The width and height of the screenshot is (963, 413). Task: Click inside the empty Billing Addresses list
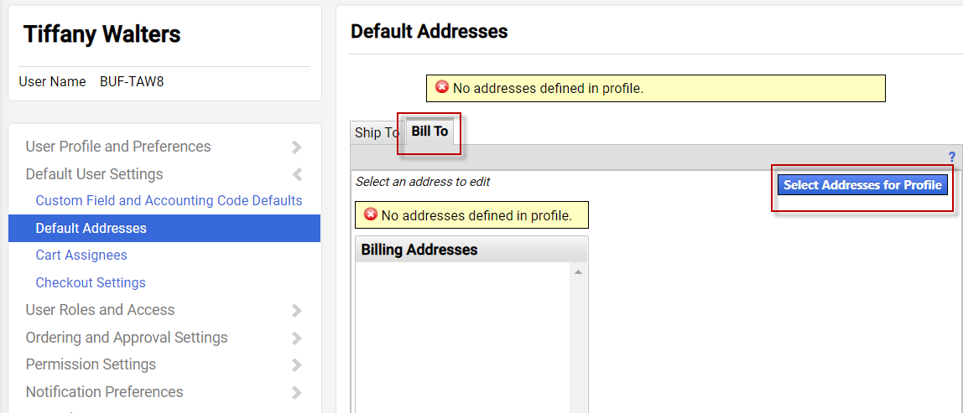coord(463,335)
